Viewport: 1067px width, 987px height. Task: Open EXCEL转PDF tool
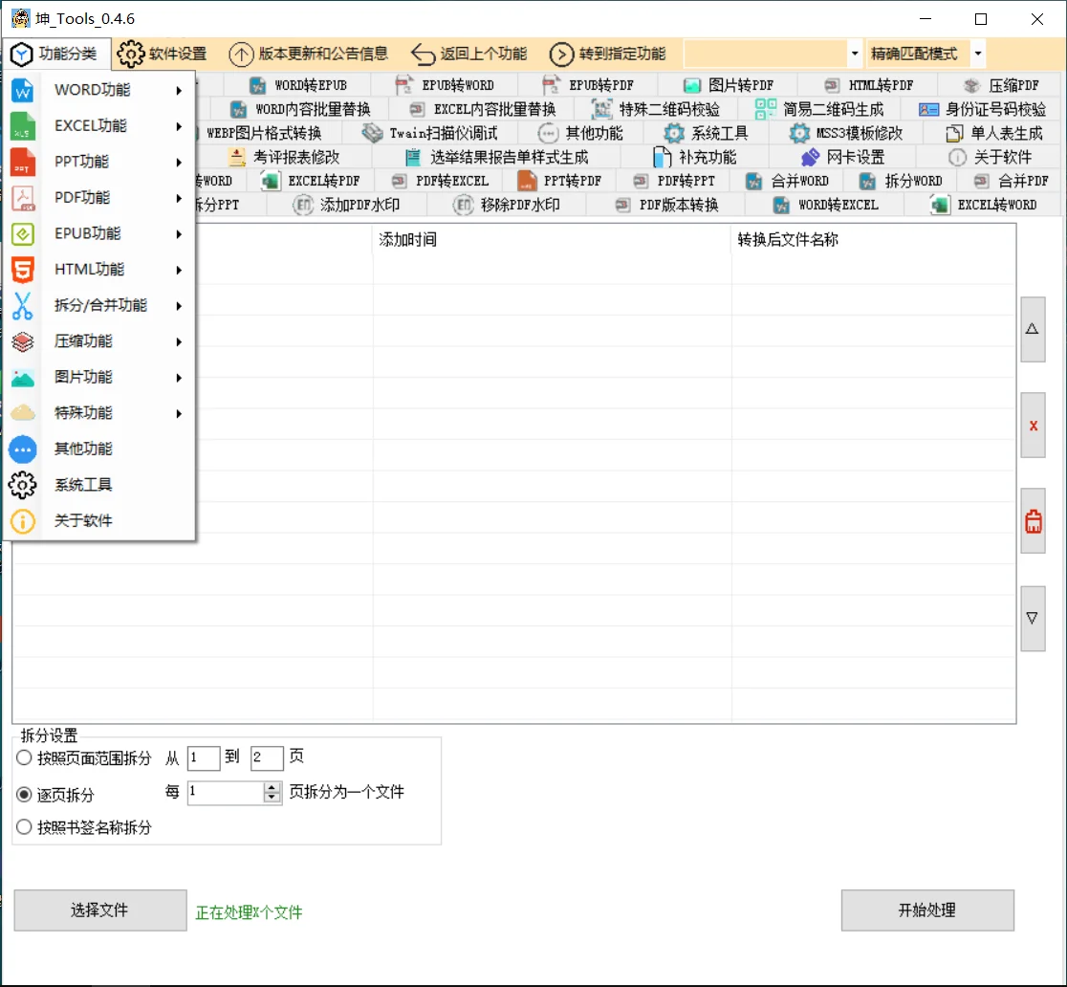311,181
